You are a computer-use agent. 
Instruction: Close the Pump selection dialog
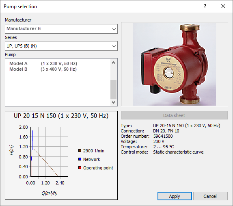point(223,6)
